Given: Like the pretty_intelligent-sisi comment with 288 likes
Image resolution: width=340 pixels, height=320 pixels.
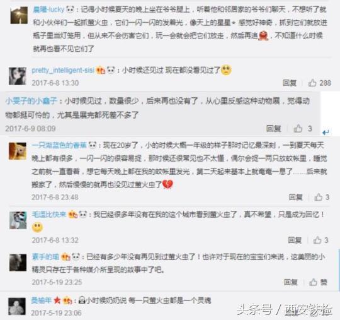Looking at the screenshot, I should pos(312,83).
